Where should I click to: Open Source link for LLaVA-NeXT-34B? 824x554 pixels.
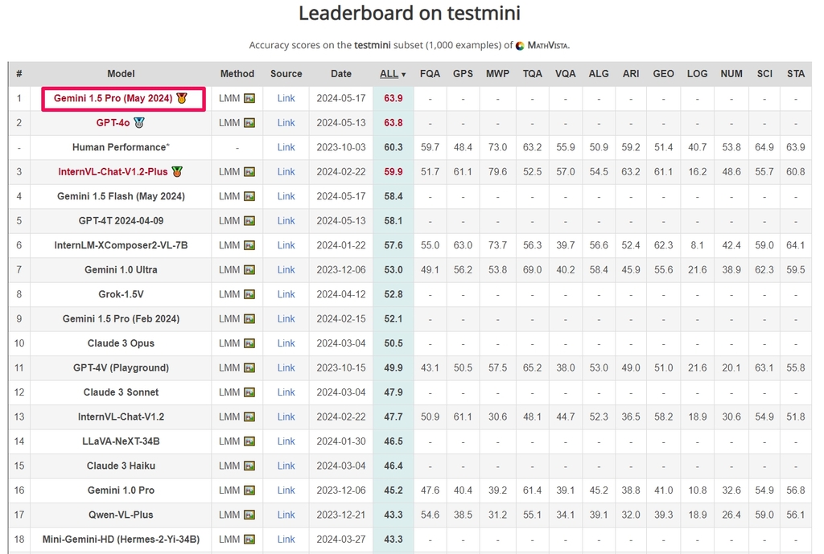tap(286, 441)
